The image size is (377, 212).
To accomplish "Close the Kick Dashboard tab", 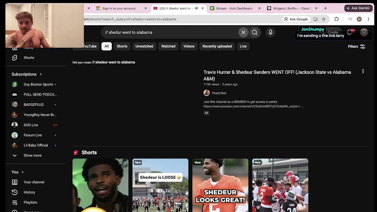I will click(259, 8).
